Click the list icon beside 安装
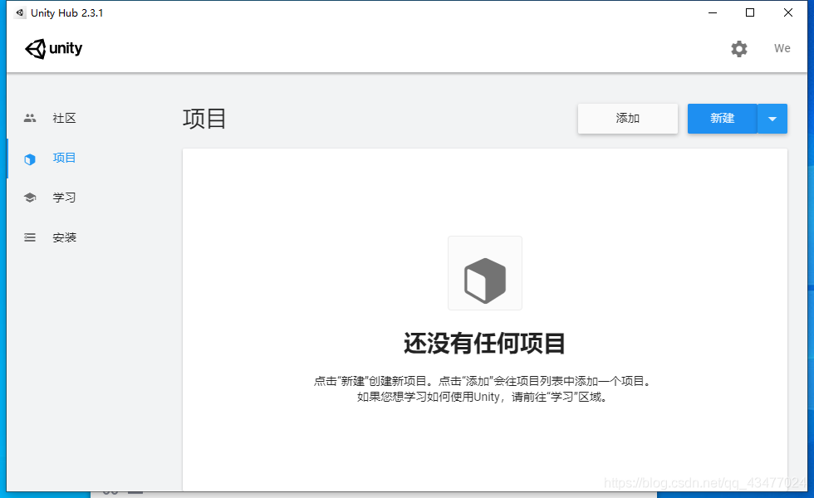 coord(30,237)
